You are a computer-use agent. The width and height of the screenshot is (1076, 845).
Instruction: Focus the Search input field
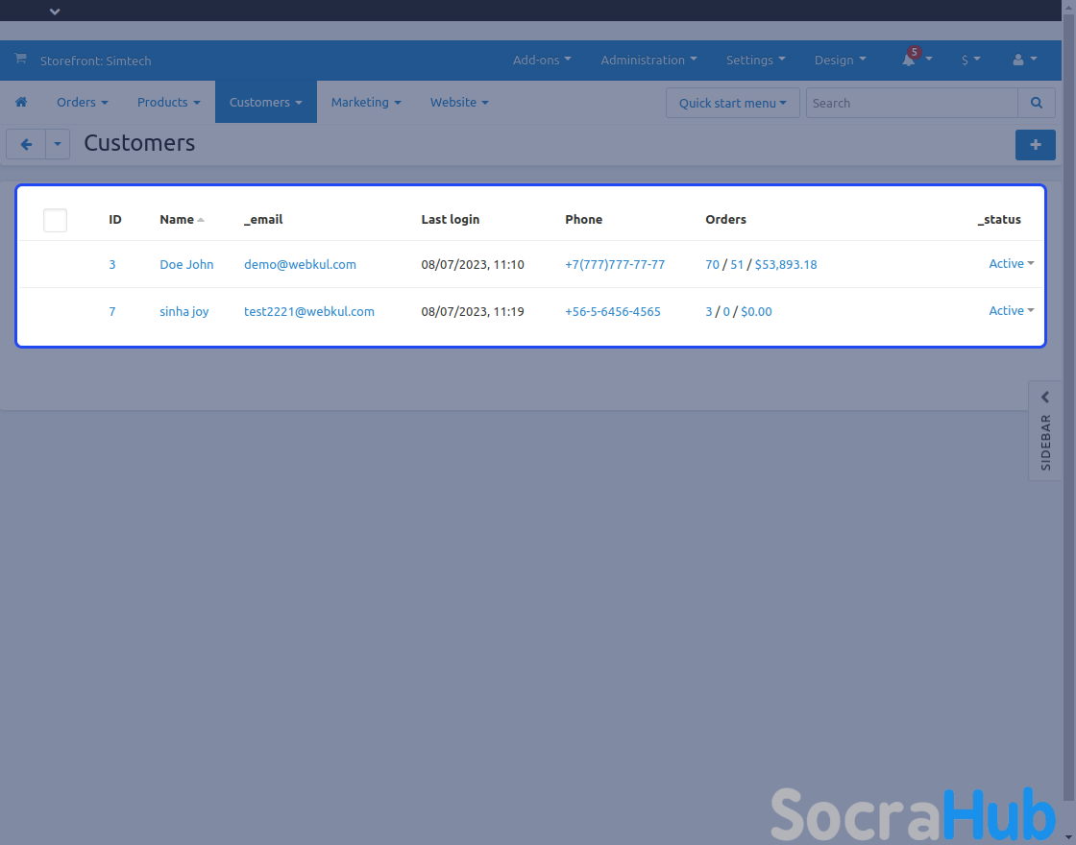[x=912, y=103]
